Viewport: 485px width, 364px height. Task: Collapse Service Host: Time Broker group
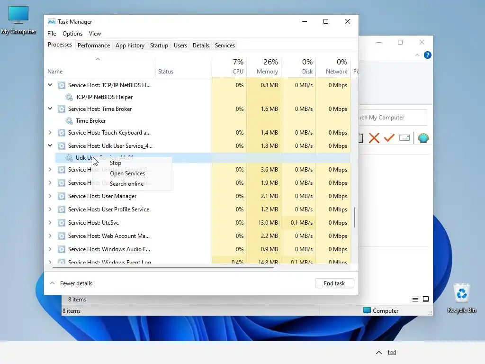pos(50,109)
